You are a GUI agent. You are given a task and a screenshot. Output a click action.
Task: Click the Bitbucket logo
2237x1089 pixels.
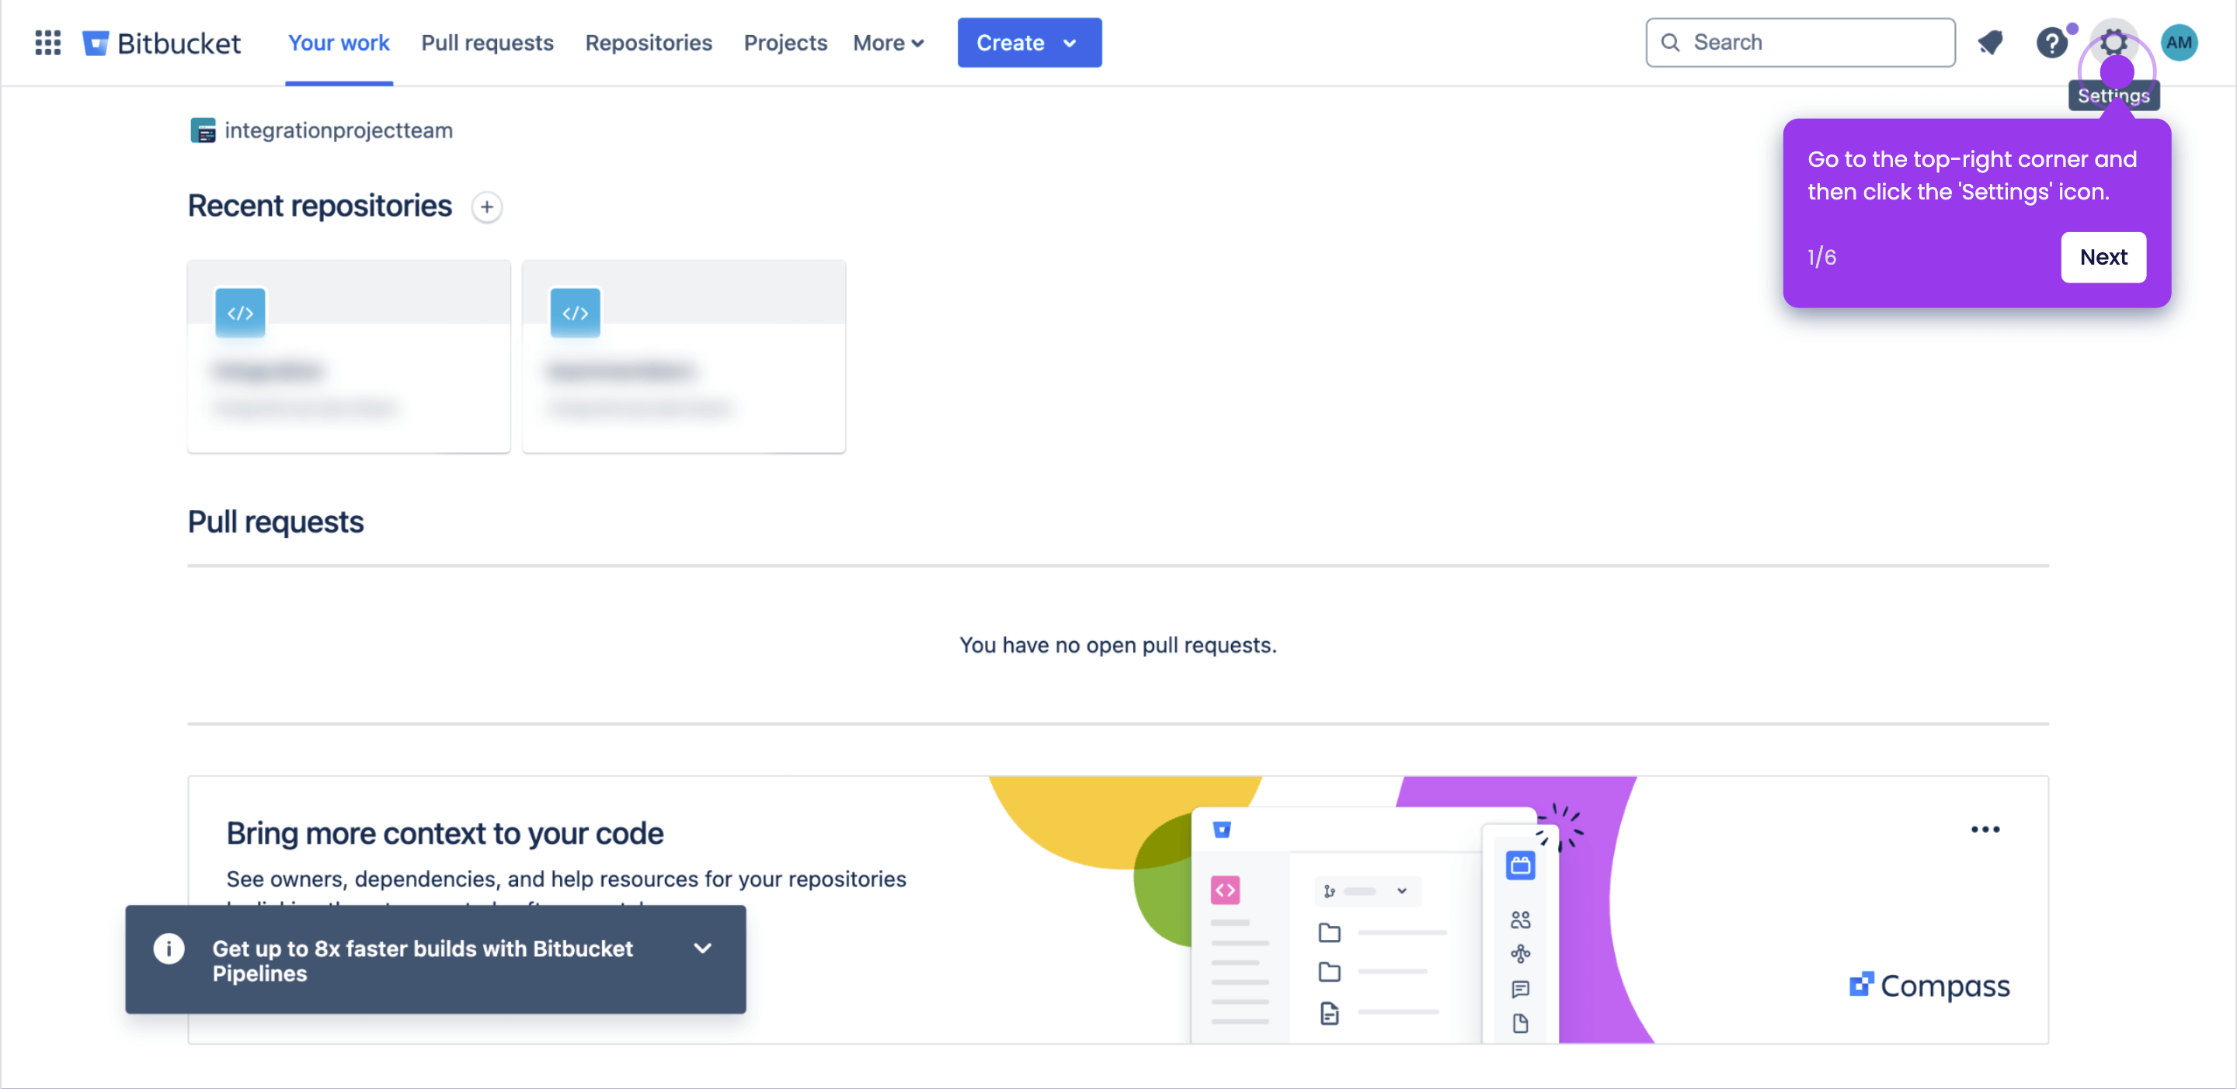162,43
